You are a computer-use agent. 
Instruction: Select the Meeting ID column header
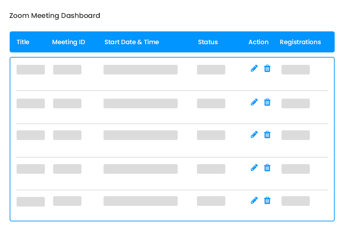pyautogui.click(x=69, y=42)
